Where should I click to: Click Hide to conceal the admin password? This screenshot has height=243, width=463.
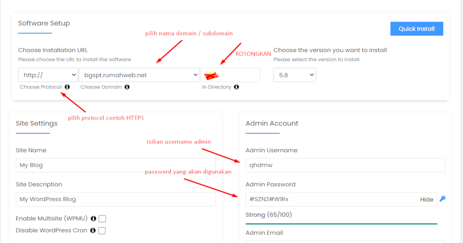point(426,199)
